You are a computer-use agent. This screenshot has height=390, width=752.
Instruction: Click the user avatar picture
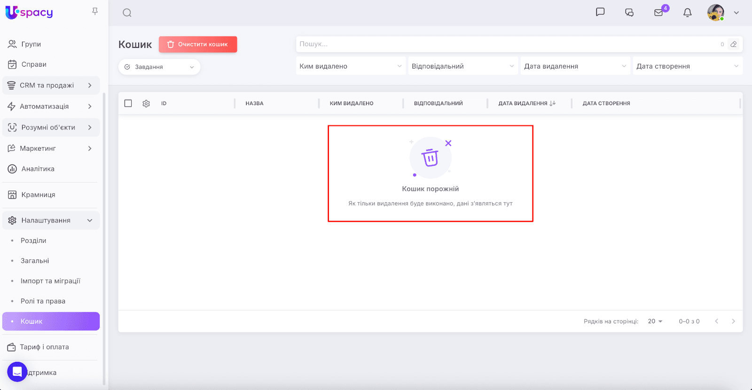[716, 13]
